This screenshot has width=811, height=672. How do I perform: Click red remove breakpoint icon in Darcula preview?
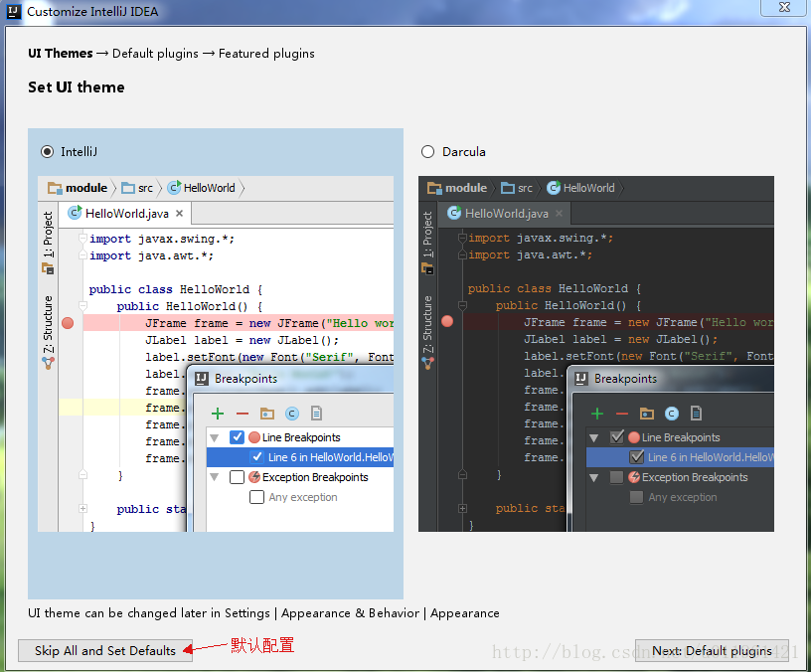tap(622, 414)
